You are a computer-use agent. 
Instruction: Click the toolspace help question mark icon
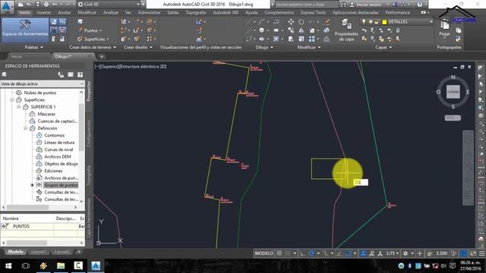point(80,74)
